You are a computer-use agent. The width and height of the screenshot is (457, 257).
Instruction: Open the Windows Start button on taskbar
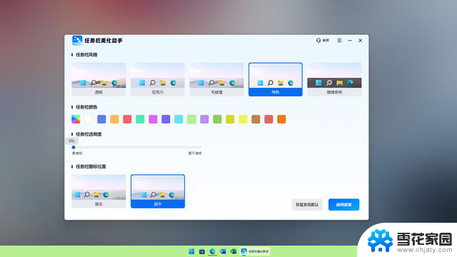coord(191,251)
